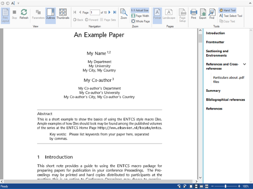The image size is (253, 189).
Task: Switch to continuous page view mode
Action: pos(196,186)
